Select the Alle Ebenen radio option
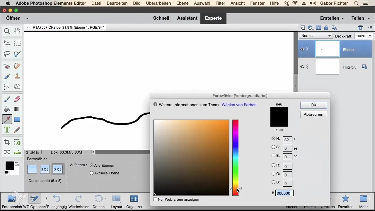The height and width of the screenshot is (211, 375). click(91, 165)
